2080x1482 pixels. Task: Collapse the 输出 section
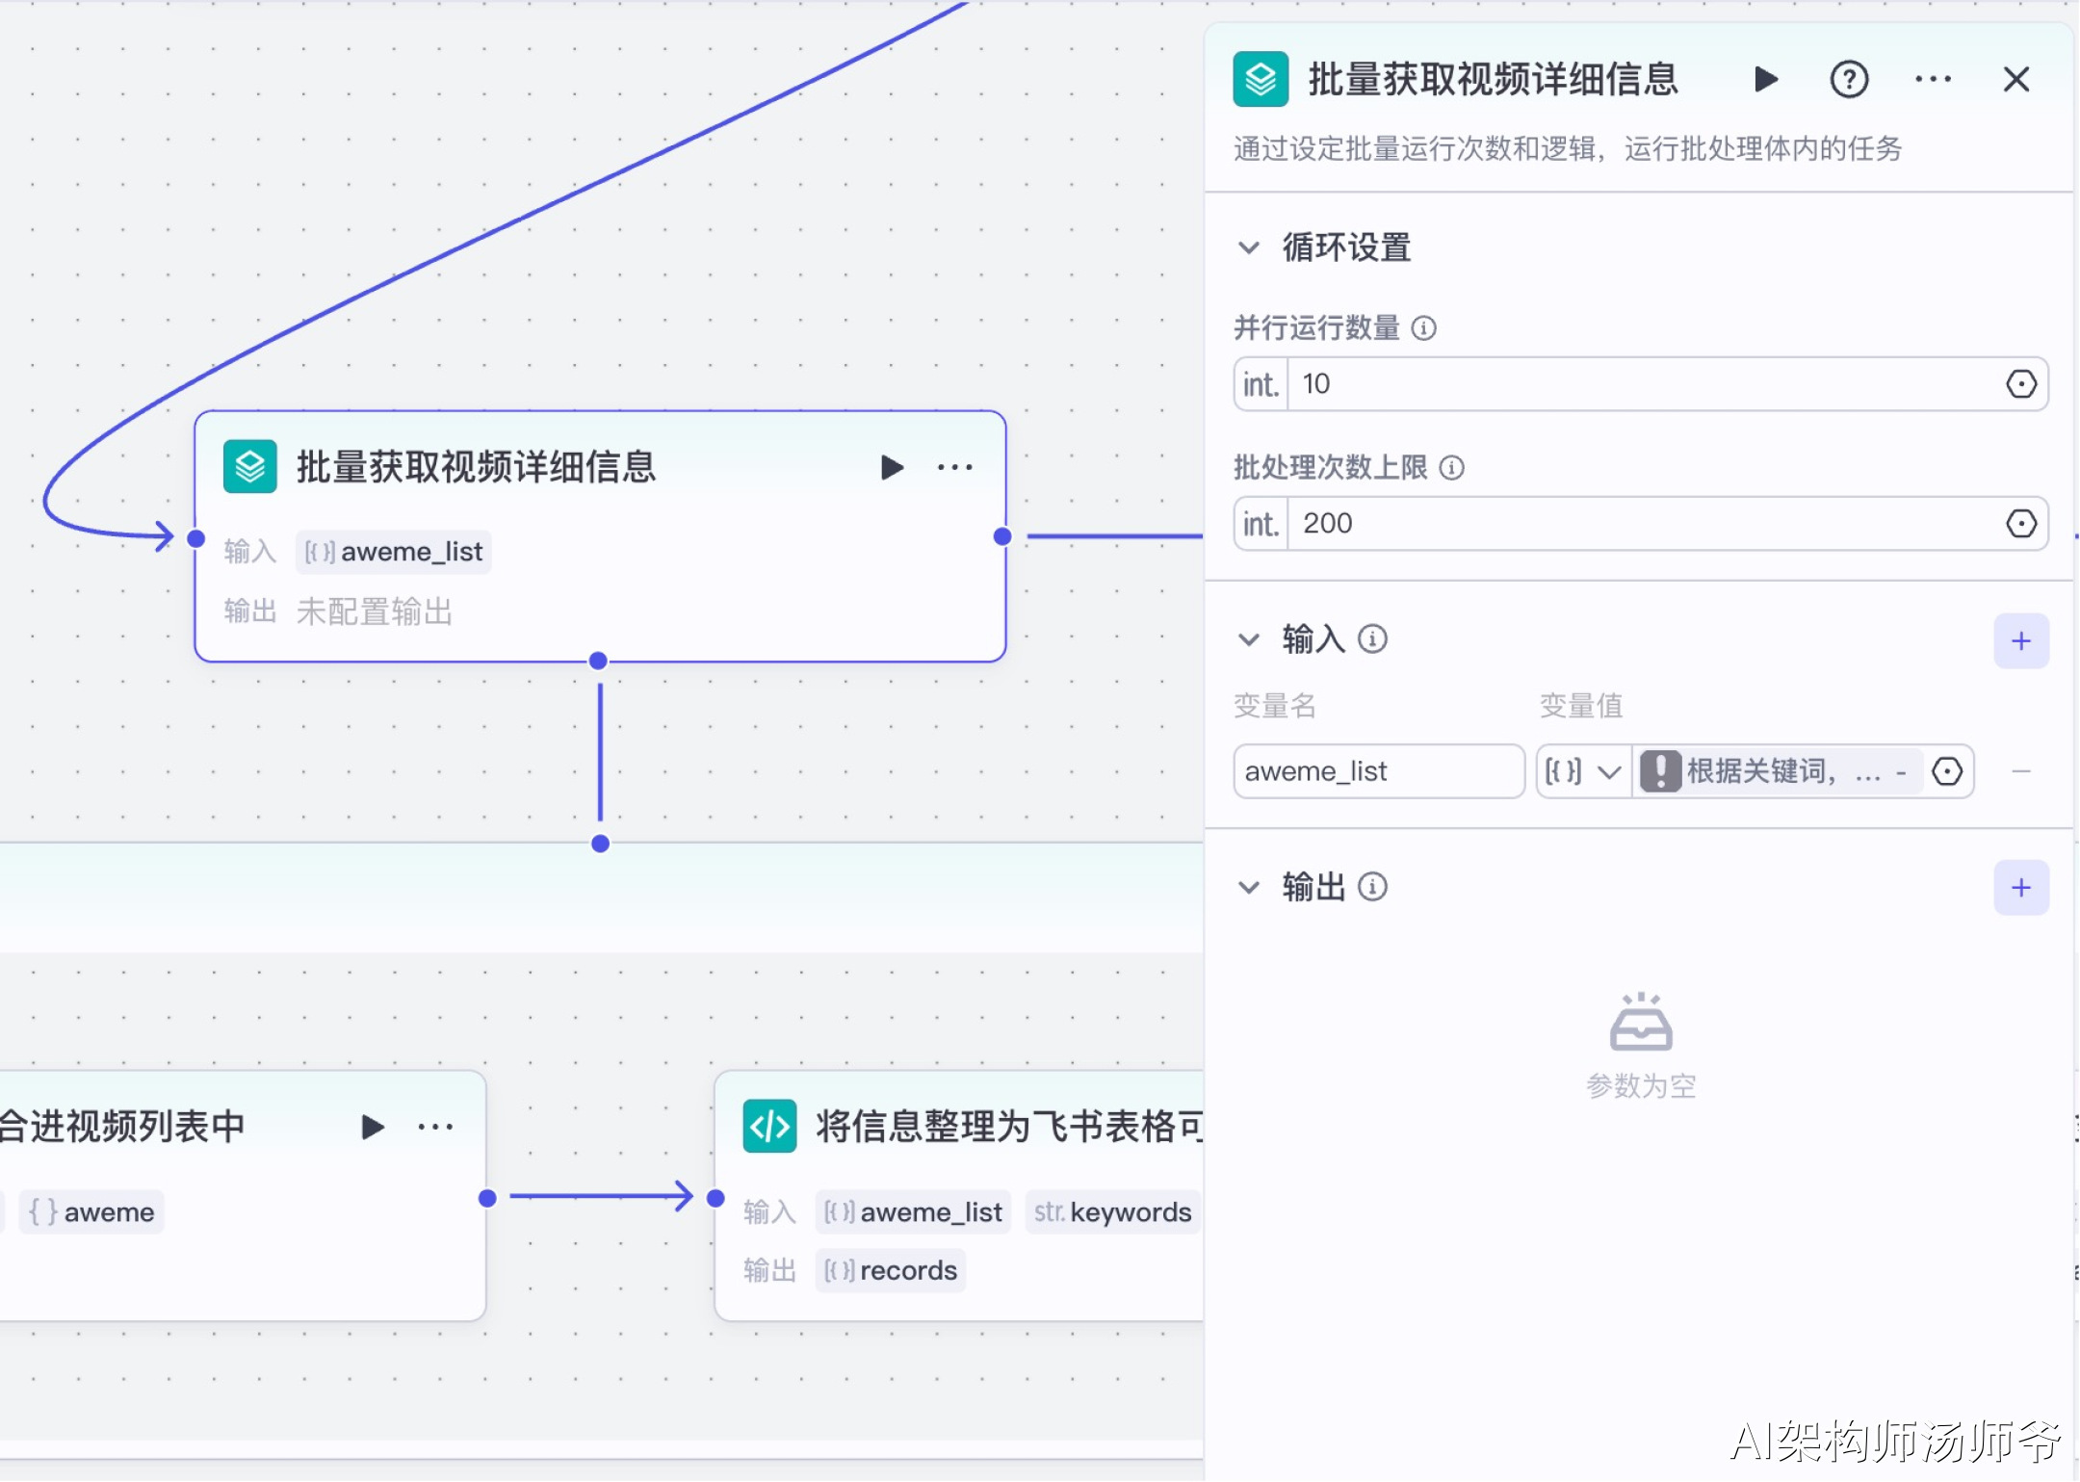click(x=1249, y=888)
